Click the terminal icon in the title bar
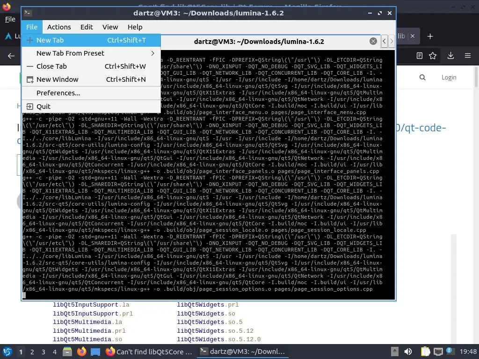479x359 pixels. 28,13
